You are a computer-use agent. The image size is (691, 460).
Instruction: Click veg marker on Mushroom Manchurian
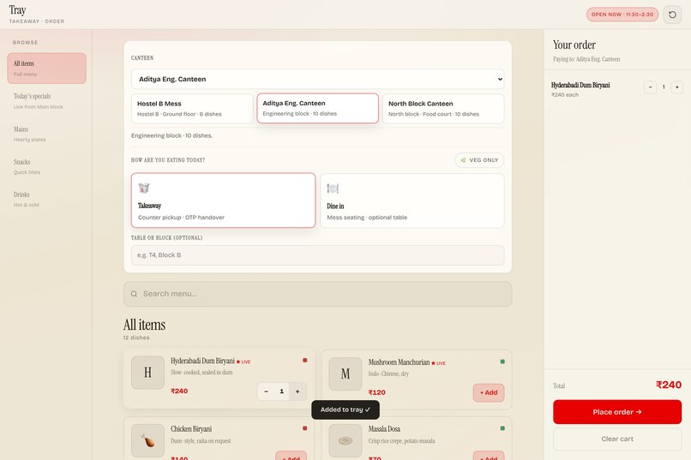point(502,361)
